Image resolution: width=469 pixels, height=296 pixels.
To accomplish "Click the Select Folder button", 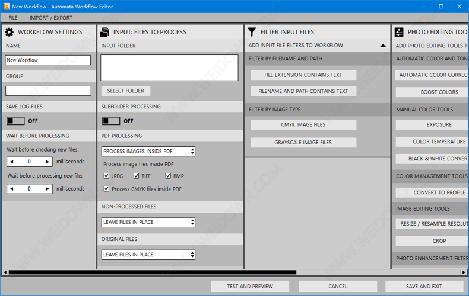I will pos(126,91).
